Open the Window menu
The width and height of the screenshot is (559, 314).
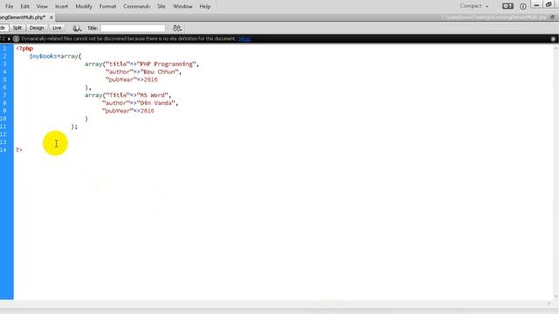click(x=183, y=6)
